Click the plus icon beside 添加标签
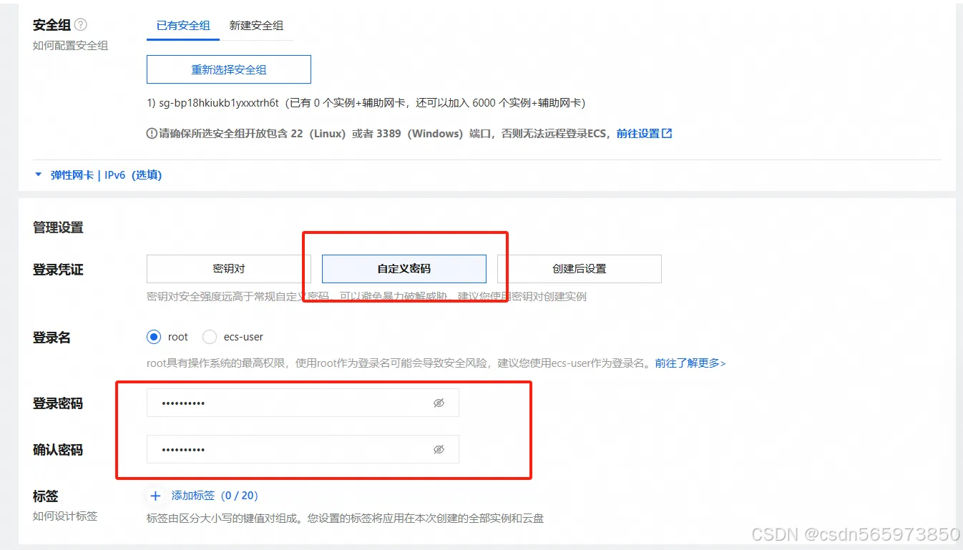This screenshot has height=550, width=963. 155,496
